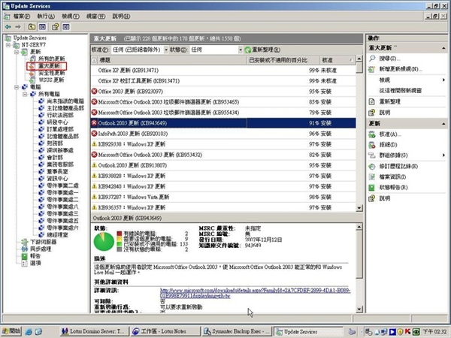The width and height of the screenshot is (451, 338).
Task: Click the 新增更新檢視(N) icon in actions pane
Action: coord(372,69)
